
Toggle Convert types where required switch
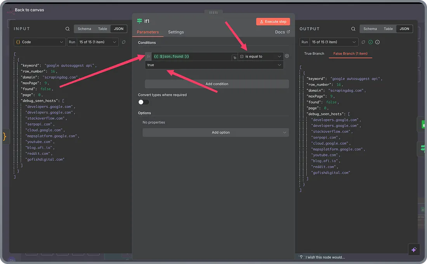pos(144,102)
